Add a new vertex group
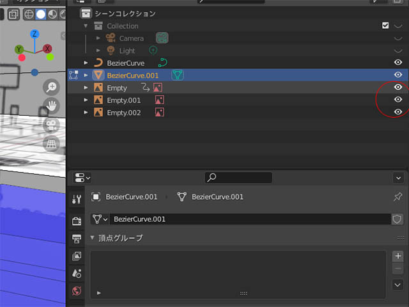This screenshot has width=409, height=307. click(397, 256)
